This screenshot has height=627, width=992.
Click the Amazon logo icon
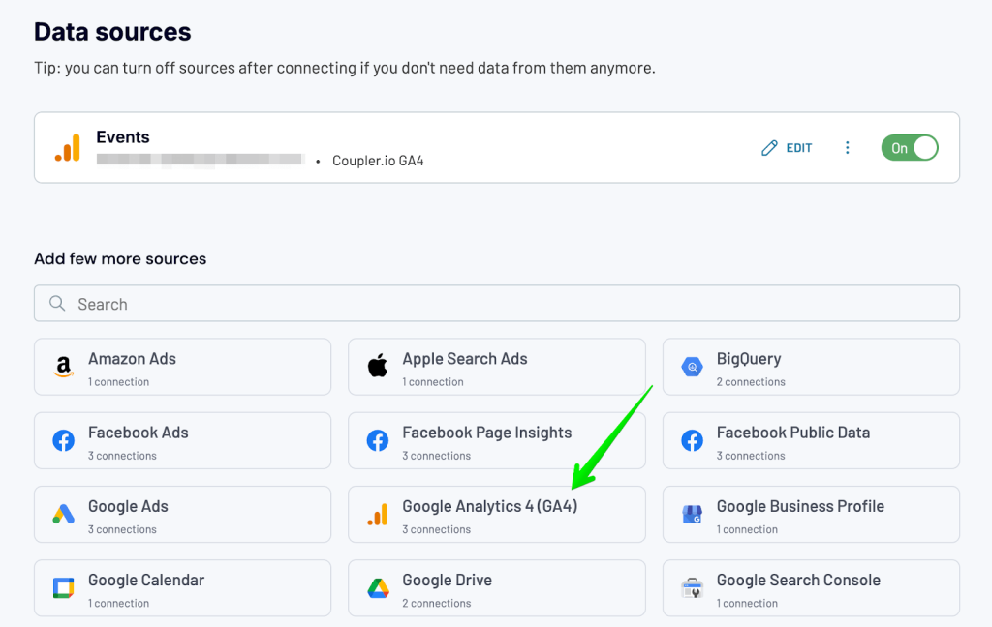click(x=63, y=367)
